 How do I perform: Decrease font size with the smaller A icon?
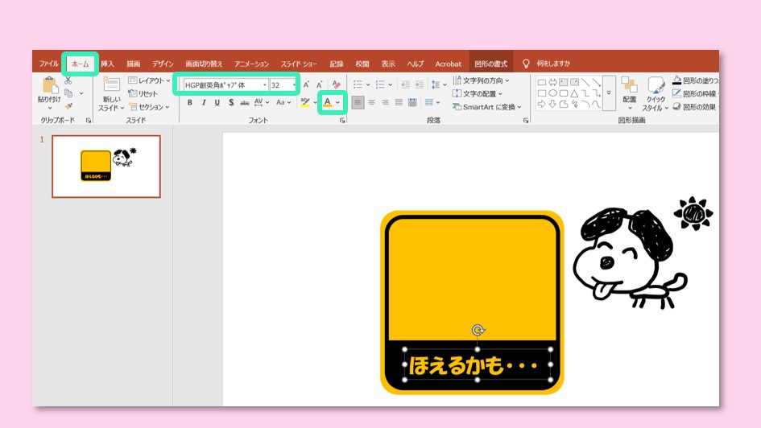pyautogui.click(x=320, y=84)
